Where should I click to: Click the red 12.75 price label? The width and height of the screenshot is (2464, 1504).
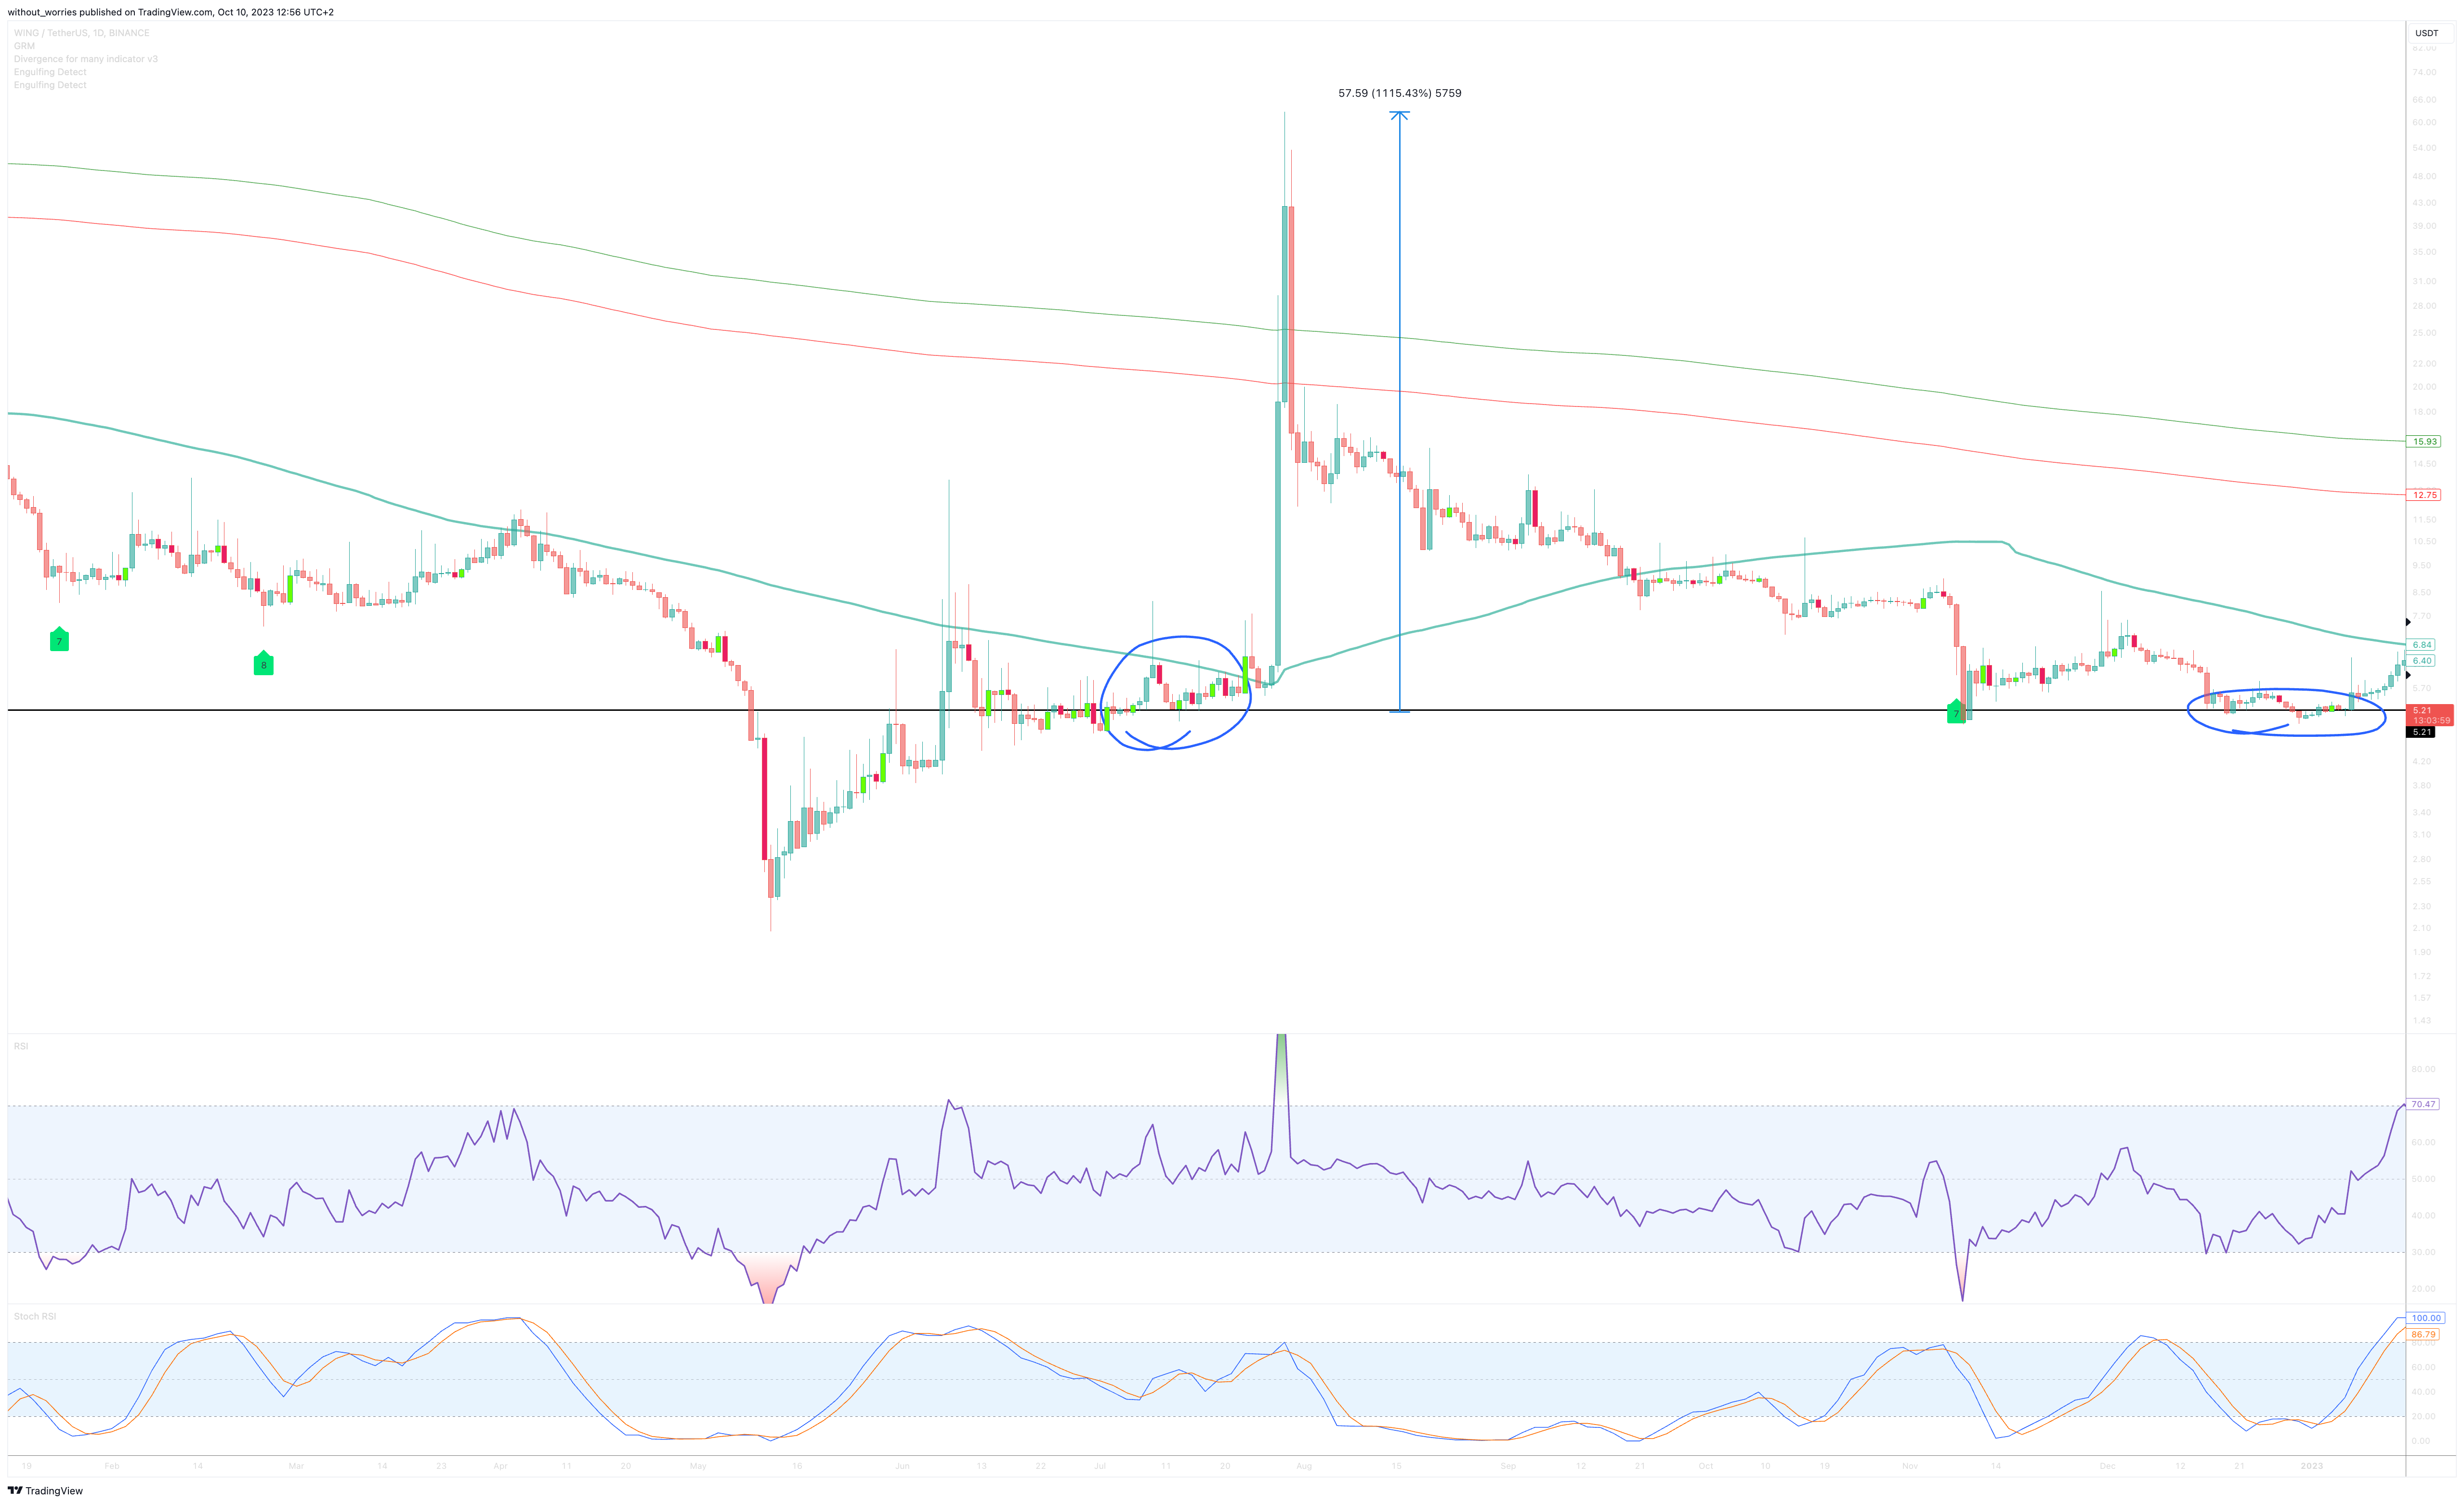click(2425, 495)
